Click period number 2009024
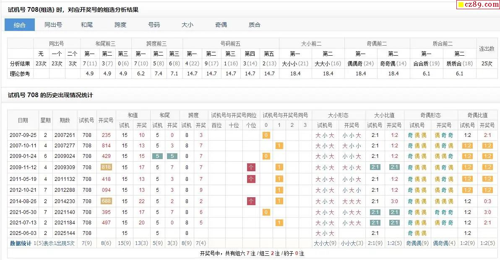This screenshot has height=260, width=500. [65, 156]
